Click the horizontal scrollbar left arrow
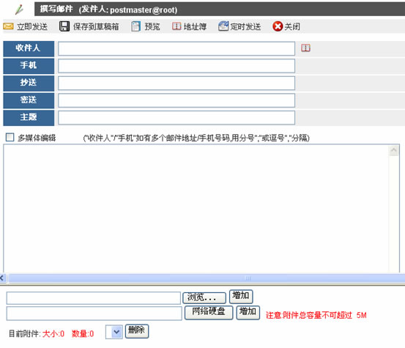Viewport: 405px width, 348px height. coord(2,278)
